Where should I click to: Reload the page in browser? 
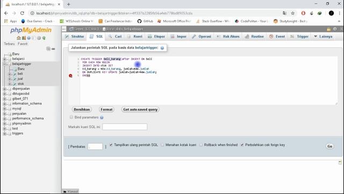[22, 13]
